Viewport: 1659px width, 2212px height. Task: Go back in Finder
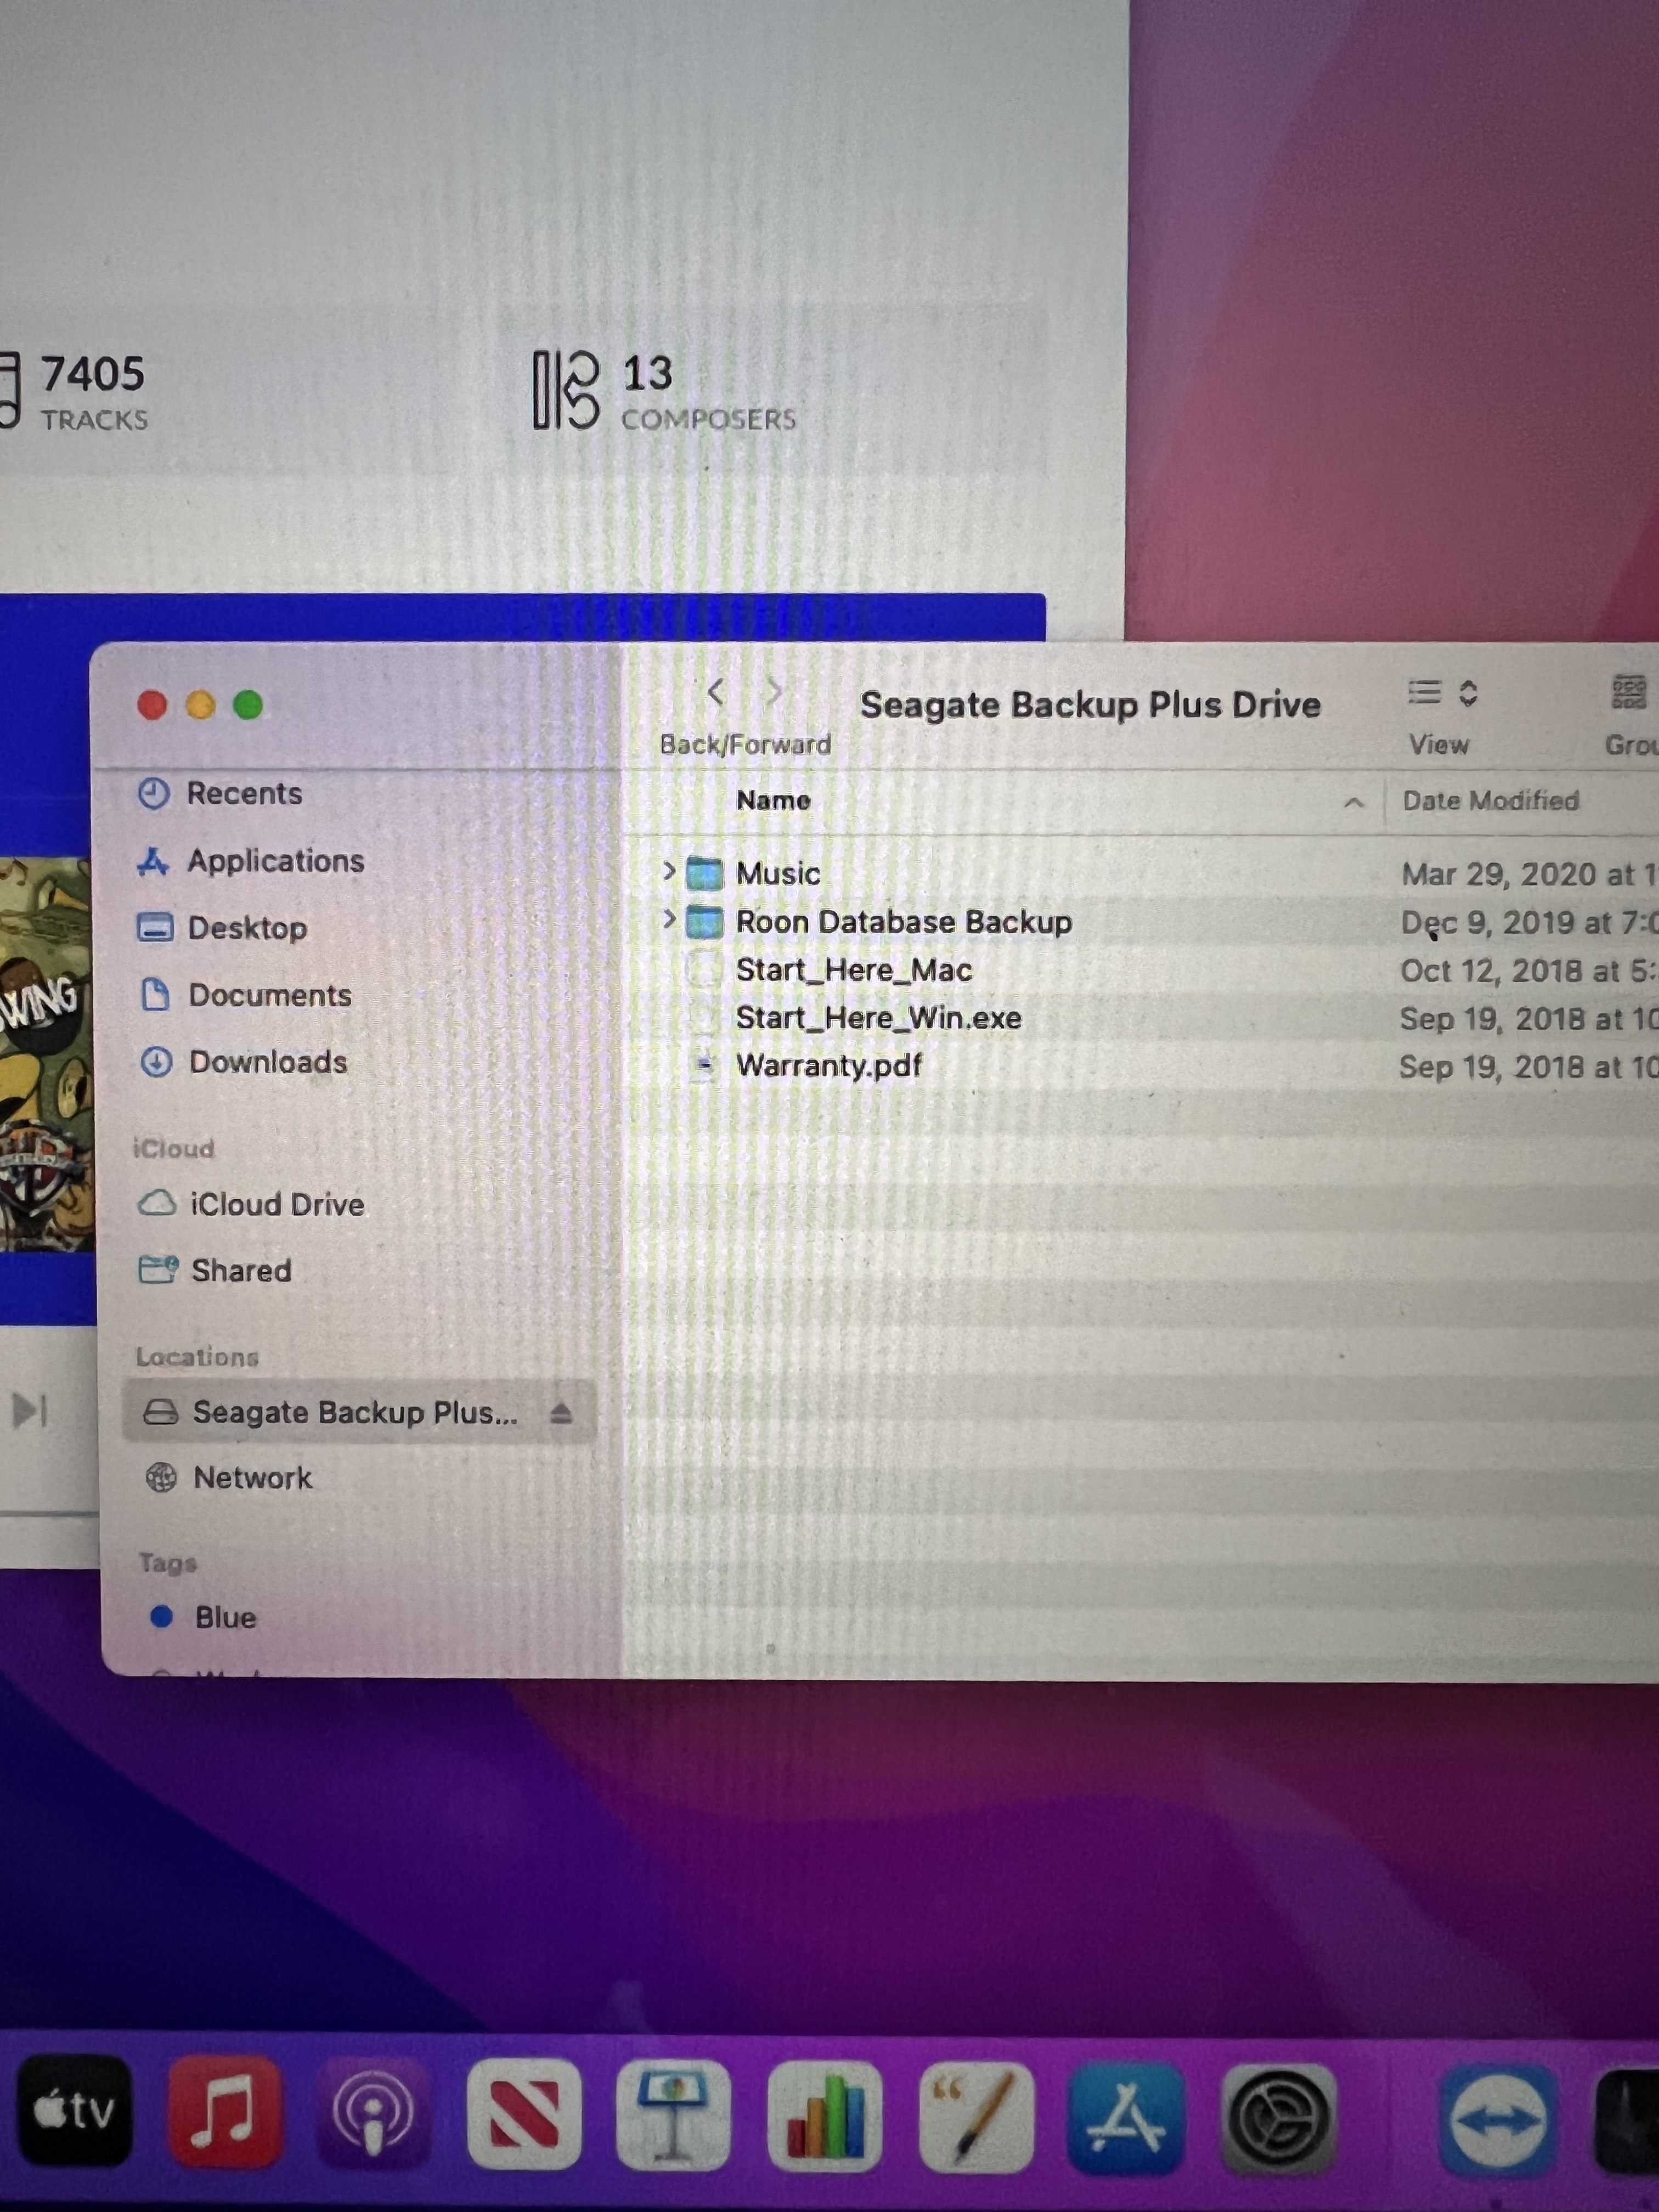(716, 692)
